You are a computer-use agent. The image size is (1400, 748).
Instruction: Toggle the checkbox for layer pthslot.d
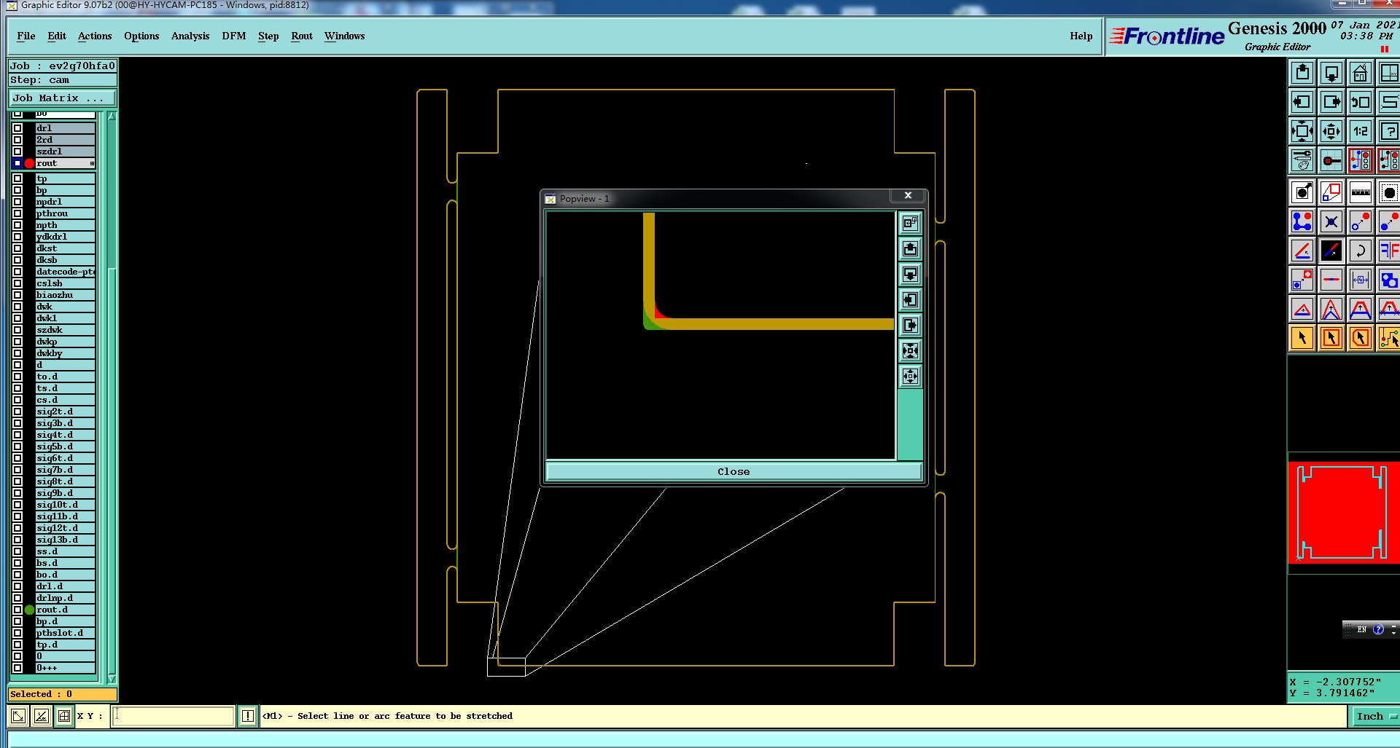tap(17, 633)
